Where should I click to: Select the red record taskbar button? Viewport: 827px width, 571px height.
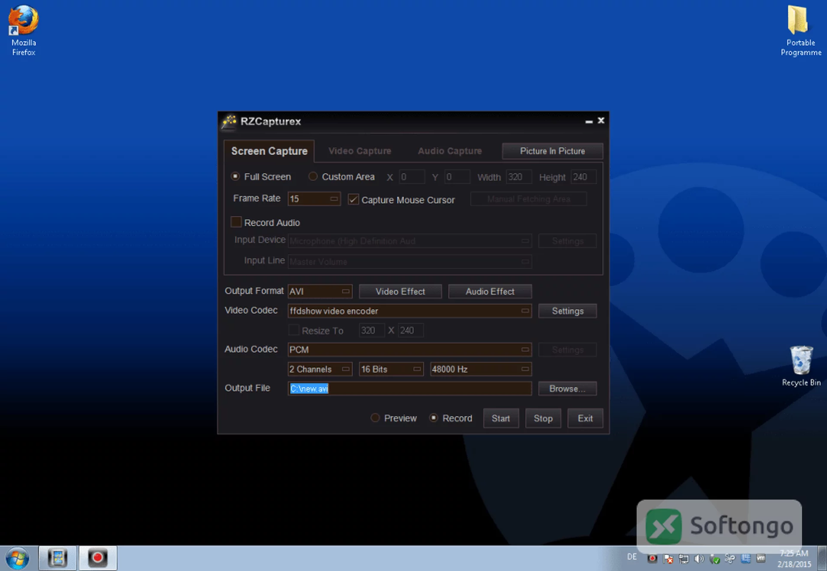click(98, 558)
